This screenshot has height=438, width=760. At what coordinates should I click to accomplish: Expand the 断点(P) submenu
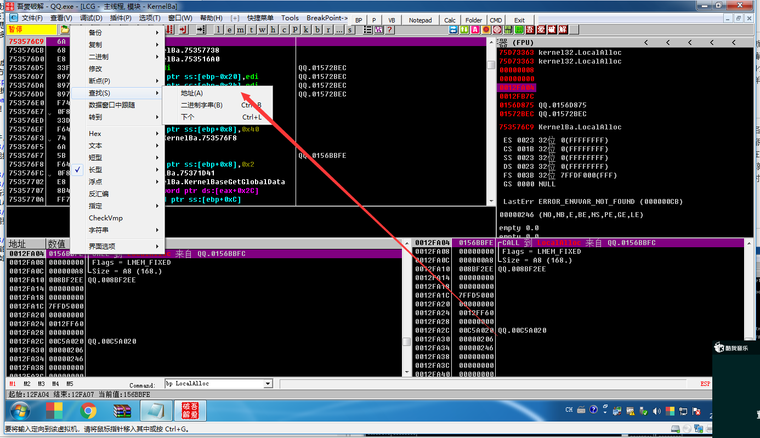pyautogui.click(x=117, y=81)
